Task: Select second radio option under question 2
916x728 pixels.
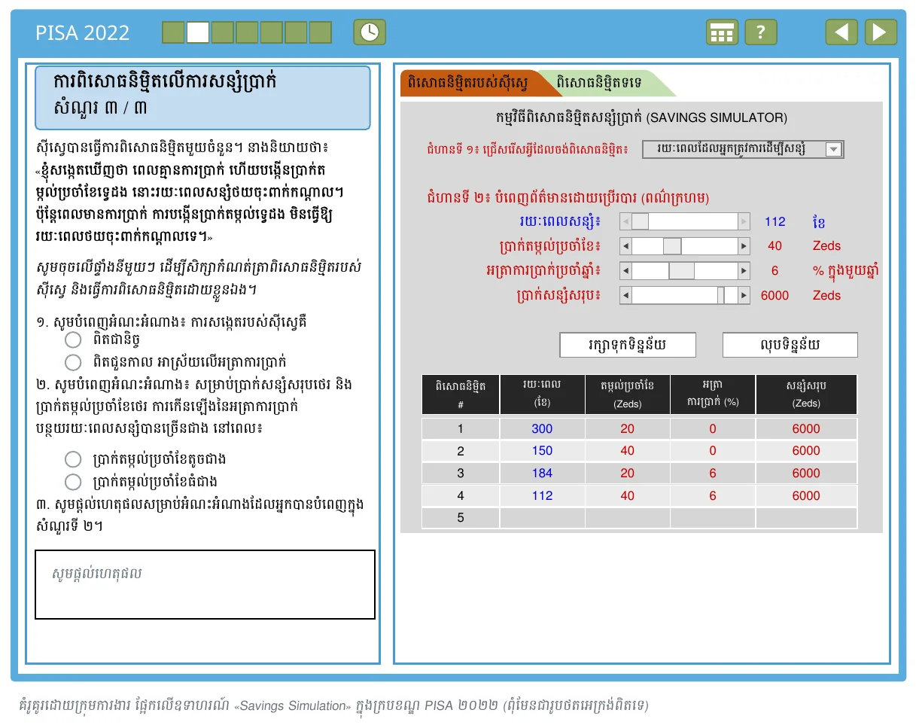Action: coord(73,482)
